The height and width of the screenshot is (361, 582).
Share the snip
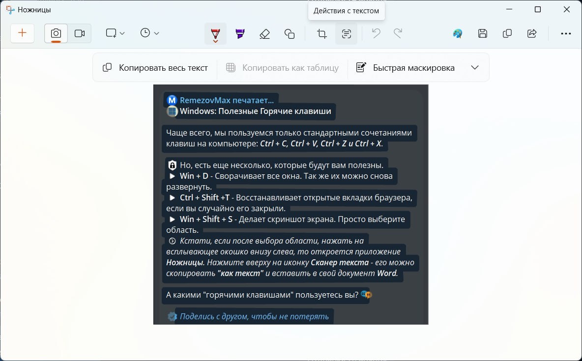coord(532,34)
